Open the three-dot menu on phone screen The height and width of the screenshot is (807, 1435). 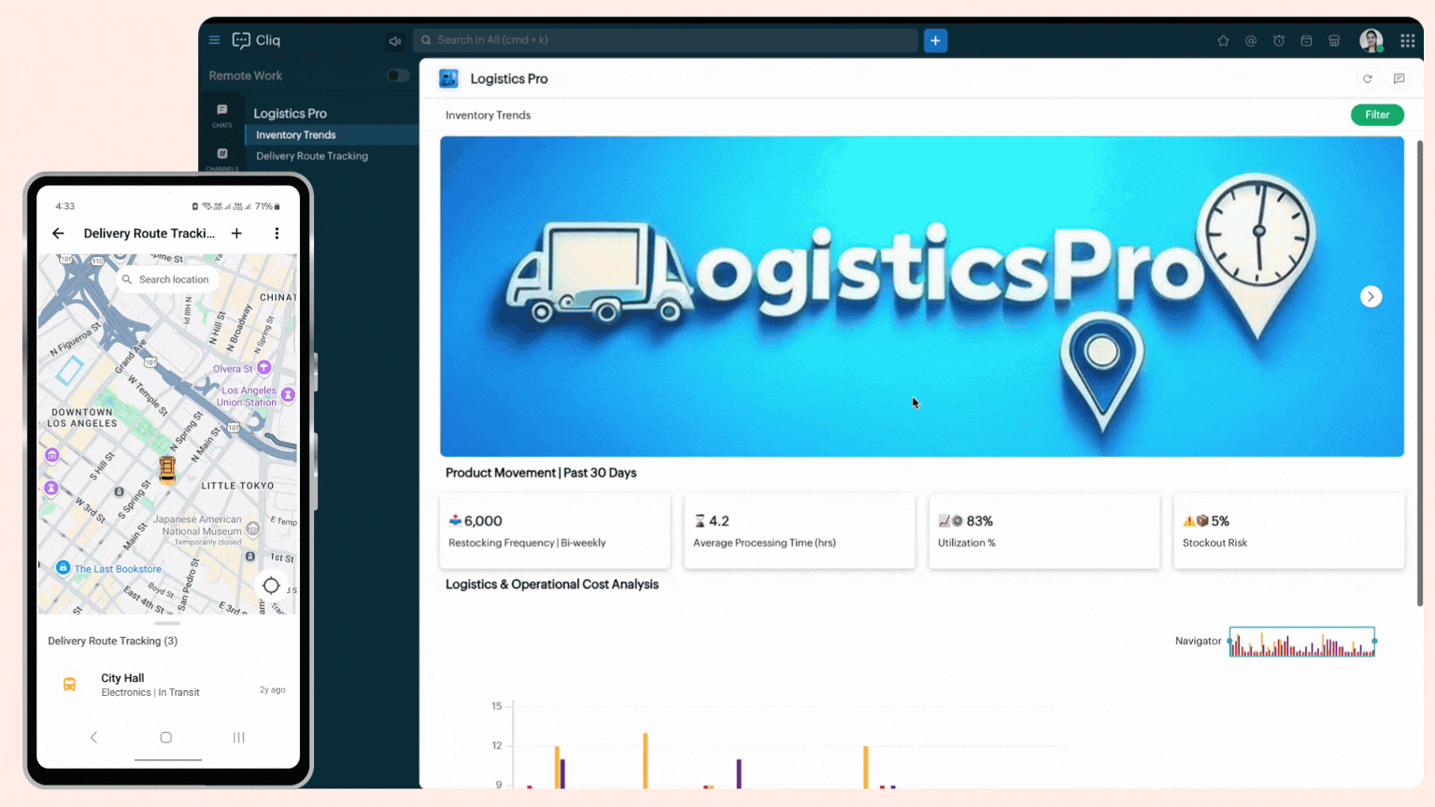[x=277, y=234]
